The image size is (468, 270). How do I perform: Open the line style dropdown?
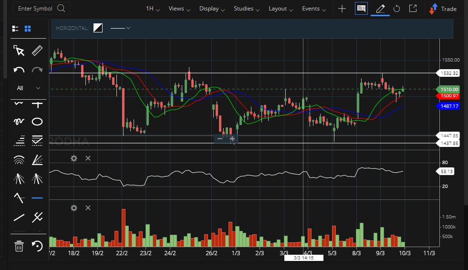tap(120, 28)
